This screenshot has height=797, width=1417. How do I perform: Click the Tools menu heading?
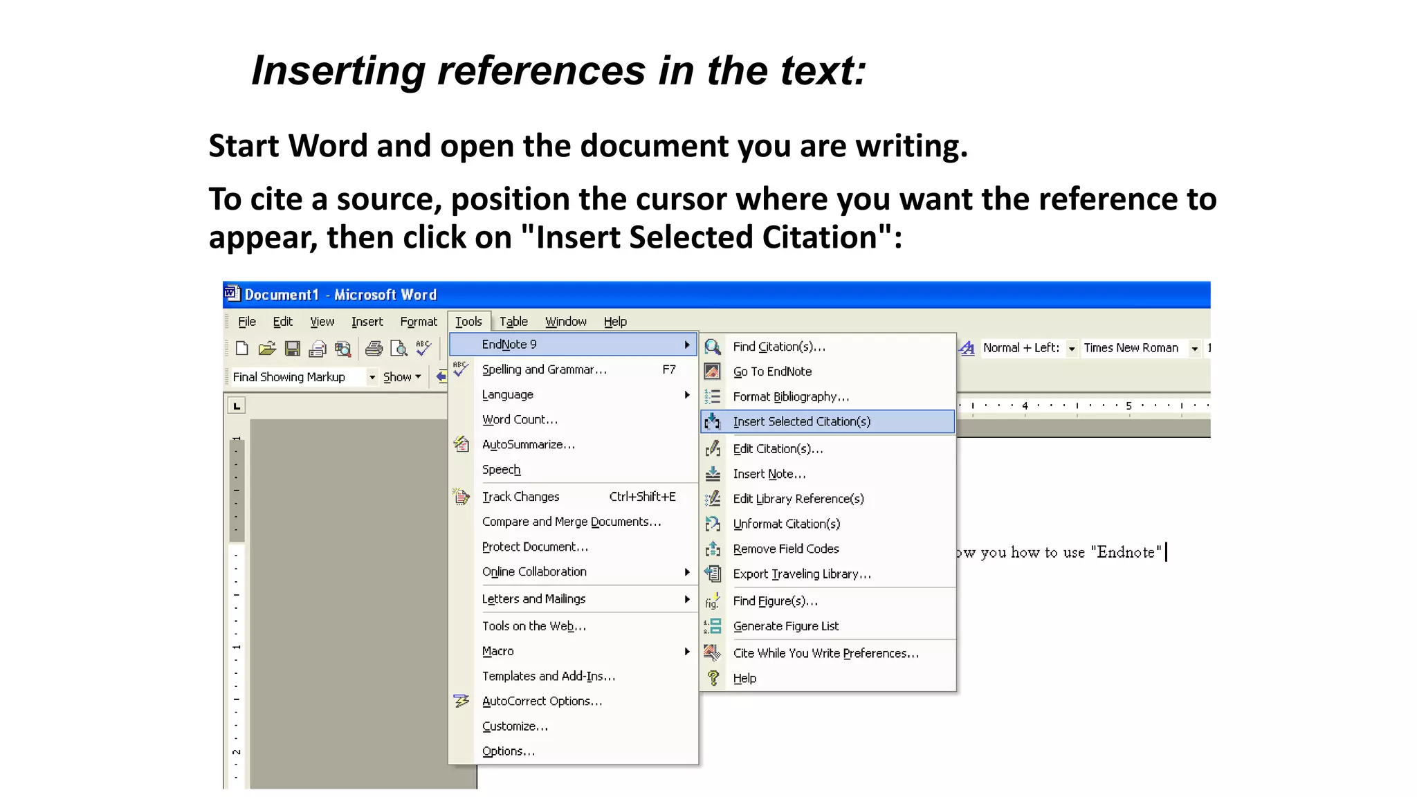[x=468, y=322]
